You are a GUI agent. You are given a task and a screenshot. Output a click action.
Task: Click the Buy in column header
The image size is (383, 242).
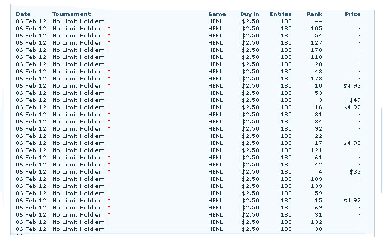coord(249,14)
